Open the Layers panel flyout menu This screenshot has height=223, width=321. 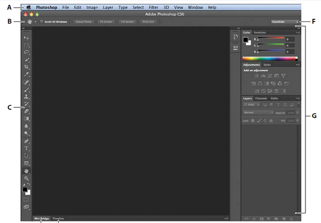(x=298, y=98)
